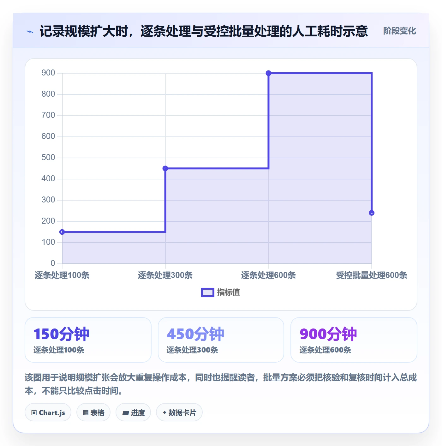442x446 pixels.
Task: Select the 表格 tag
Action: pyautogui.click(x=93, y=412)
